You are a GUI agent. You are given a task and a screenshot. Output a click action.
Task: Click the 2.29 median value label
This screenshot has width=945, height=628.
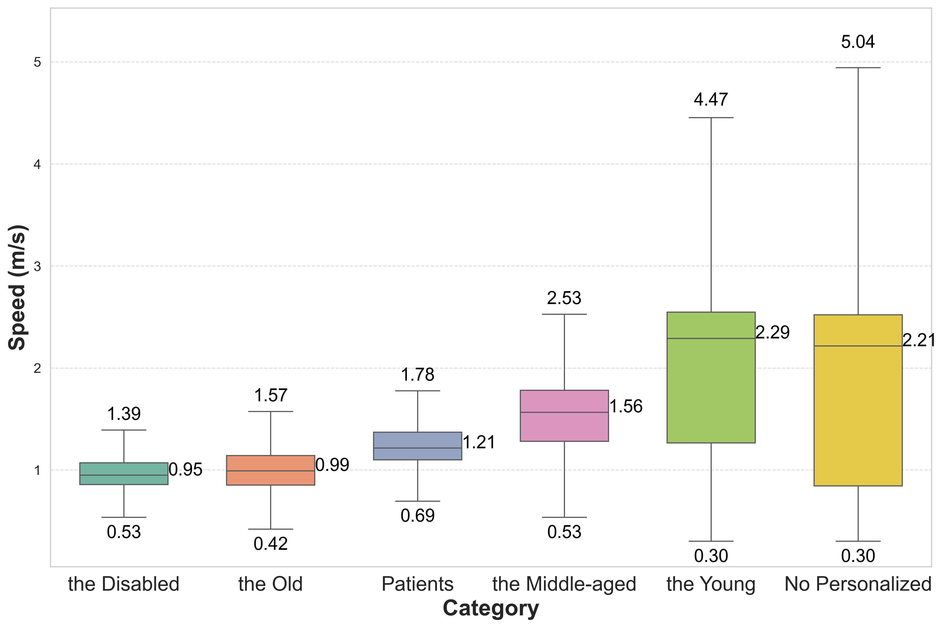[772, 333]
